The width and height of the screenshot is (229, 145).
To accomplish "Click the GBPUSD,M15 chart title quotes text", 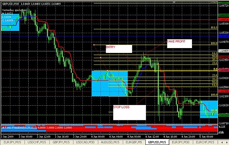I will (31, 4).
